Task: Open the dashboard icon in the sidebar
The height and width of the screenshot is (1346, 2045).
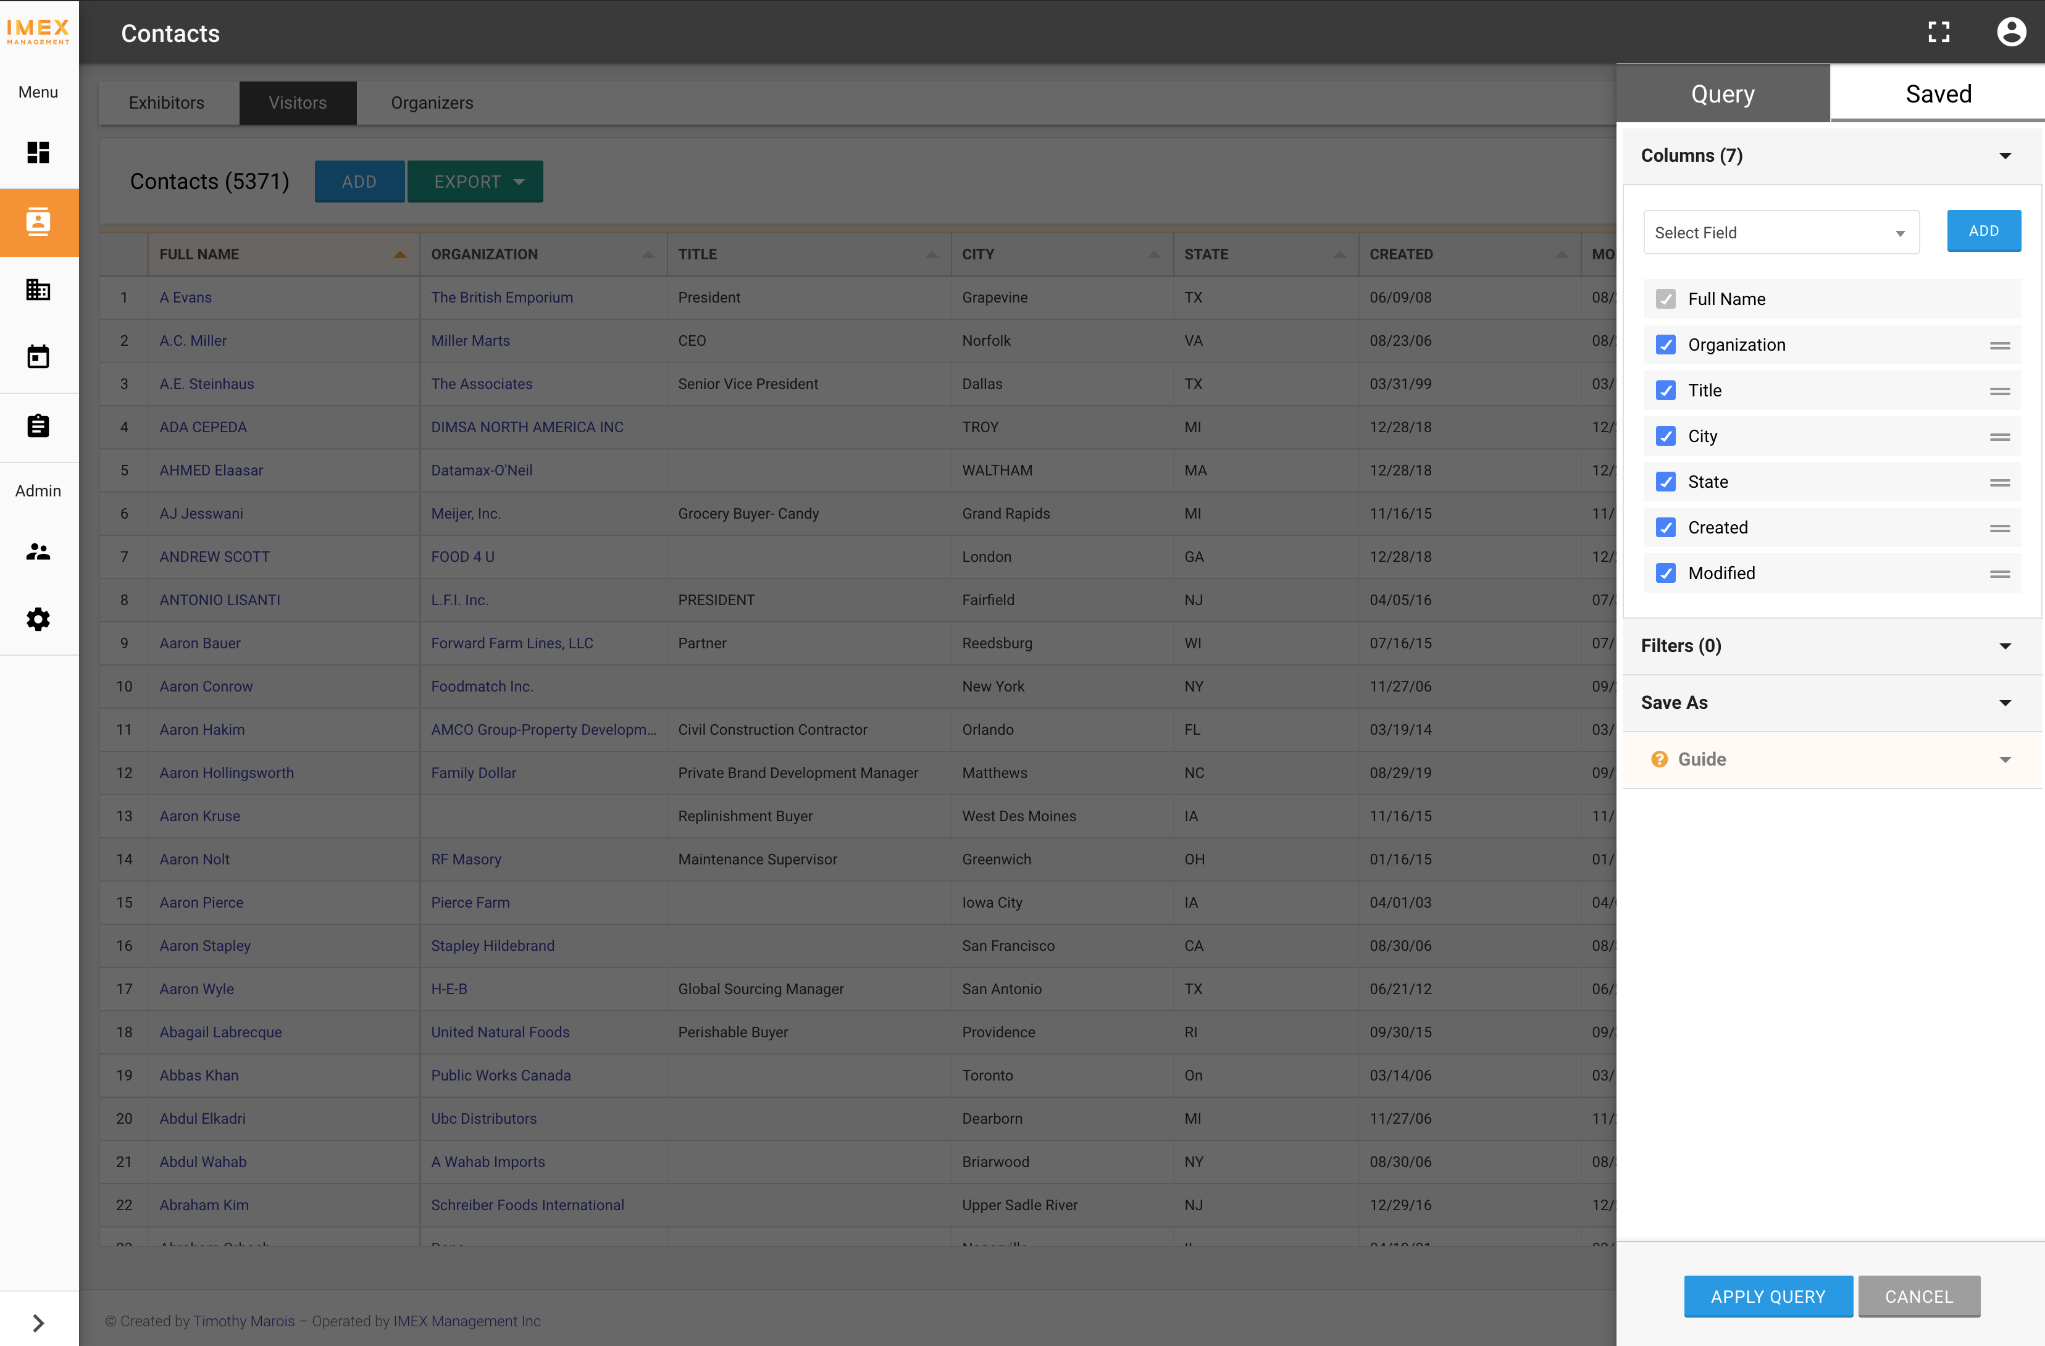Action: click(x=38, y=153)
